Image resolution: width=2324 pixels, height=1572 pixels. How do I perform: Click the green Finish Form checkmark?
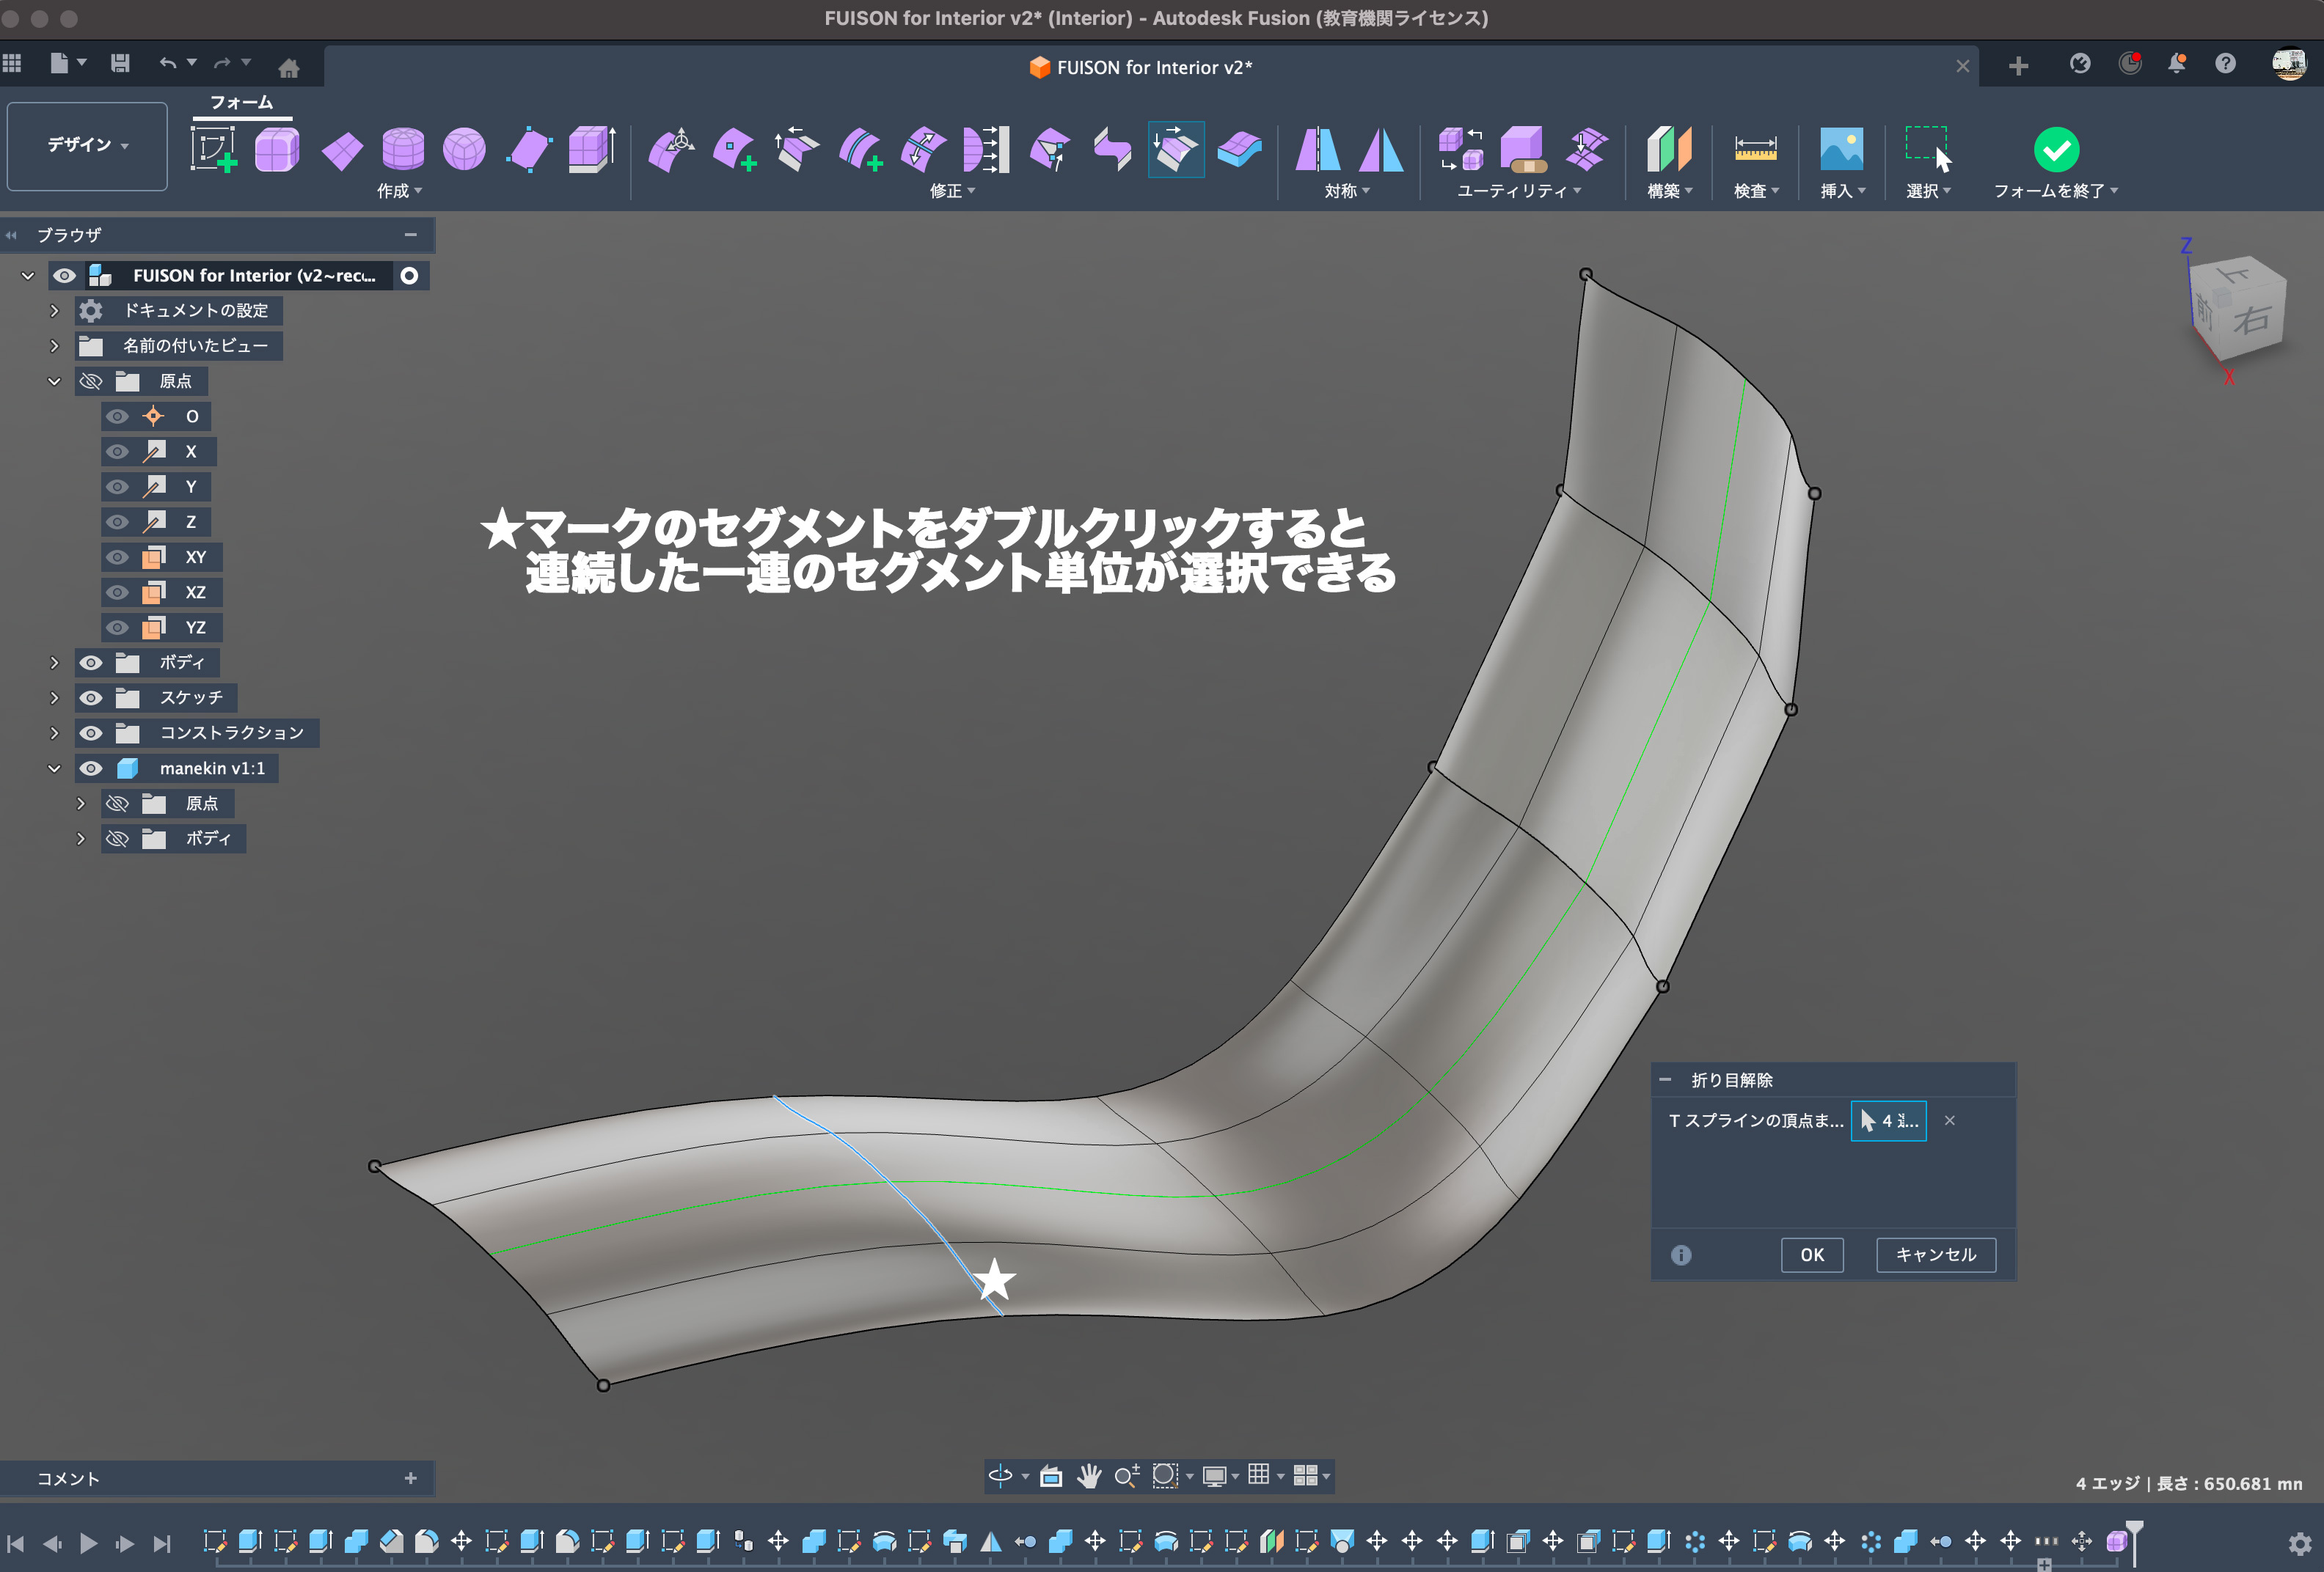[x=2056, y=150]
